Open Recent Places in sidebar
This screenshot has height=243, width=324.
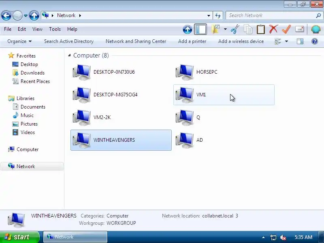[x=35, y=81]
